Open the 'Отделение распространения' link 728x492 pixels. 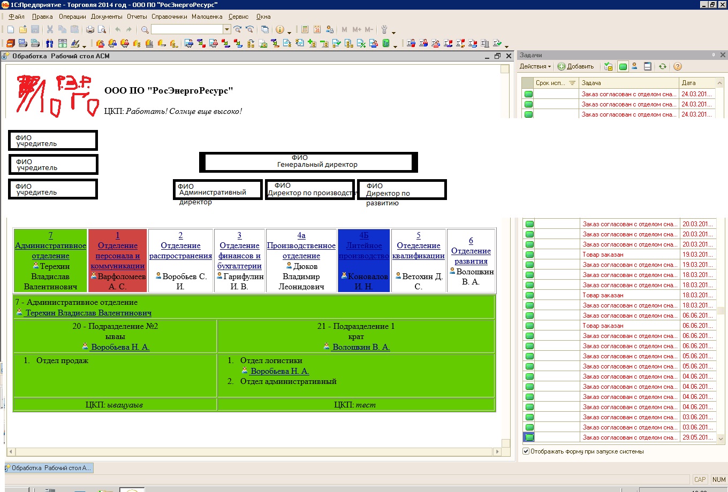point(180,251)
